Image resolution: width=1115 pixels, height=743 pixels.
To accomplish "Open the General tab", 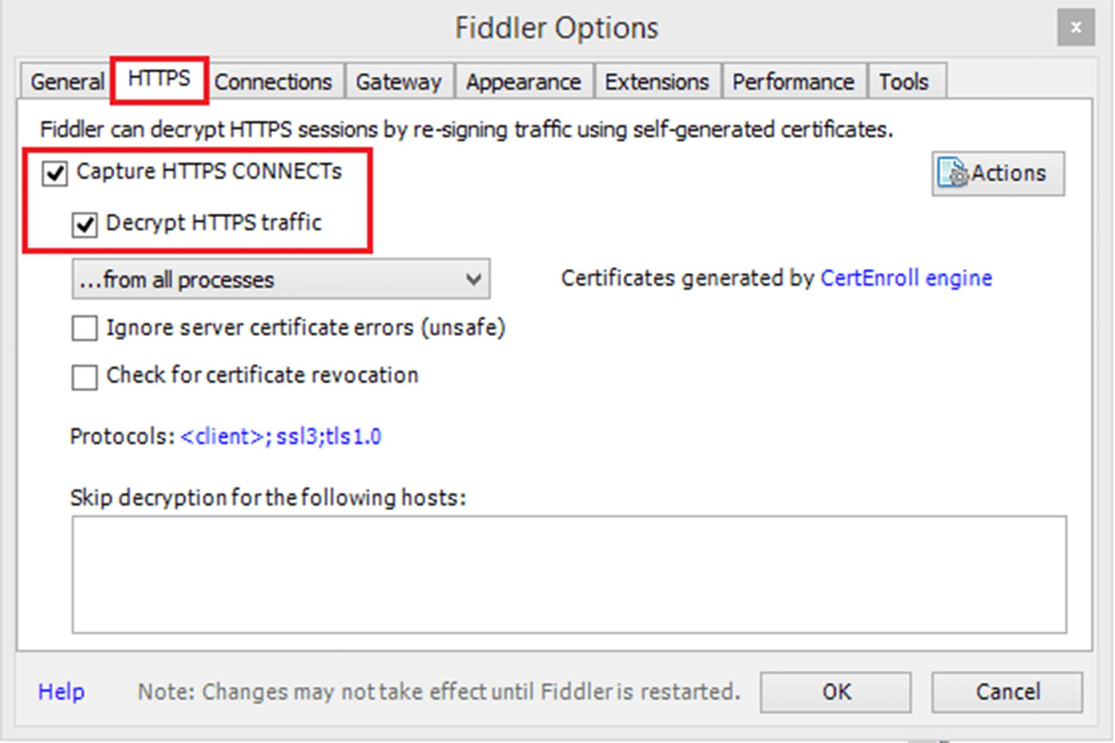I will [x=66, y=81].
